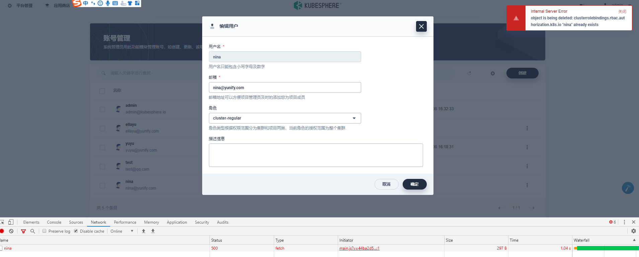
Task: Click the 确定 confirm button
Action: (414, 184)
